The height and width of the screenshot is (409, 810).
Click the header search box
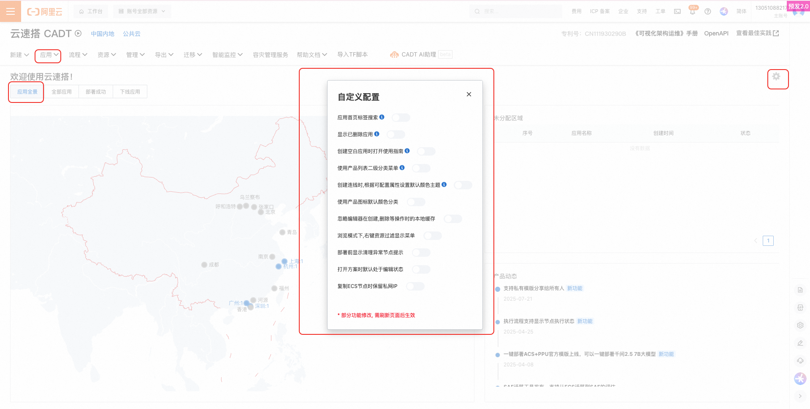[x=516, y=11]
